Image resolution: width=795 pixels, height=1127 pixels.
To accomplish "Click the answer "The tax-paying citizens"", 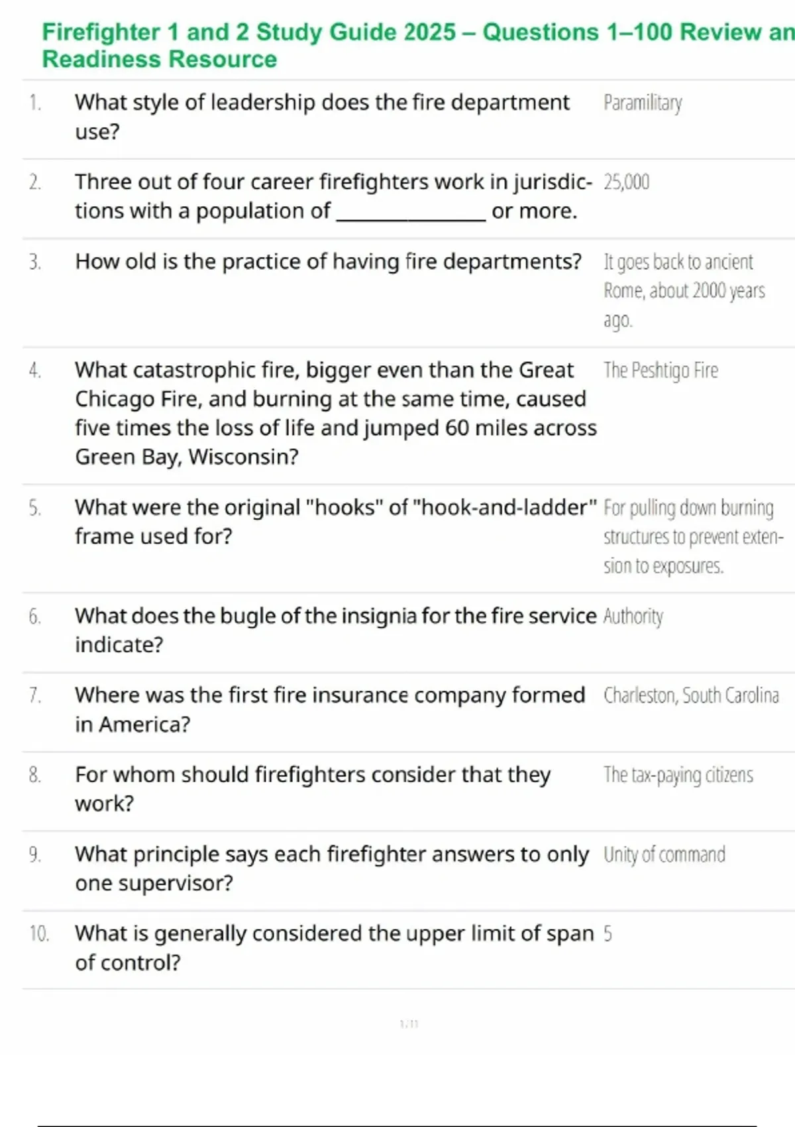I will click(678, 775).
